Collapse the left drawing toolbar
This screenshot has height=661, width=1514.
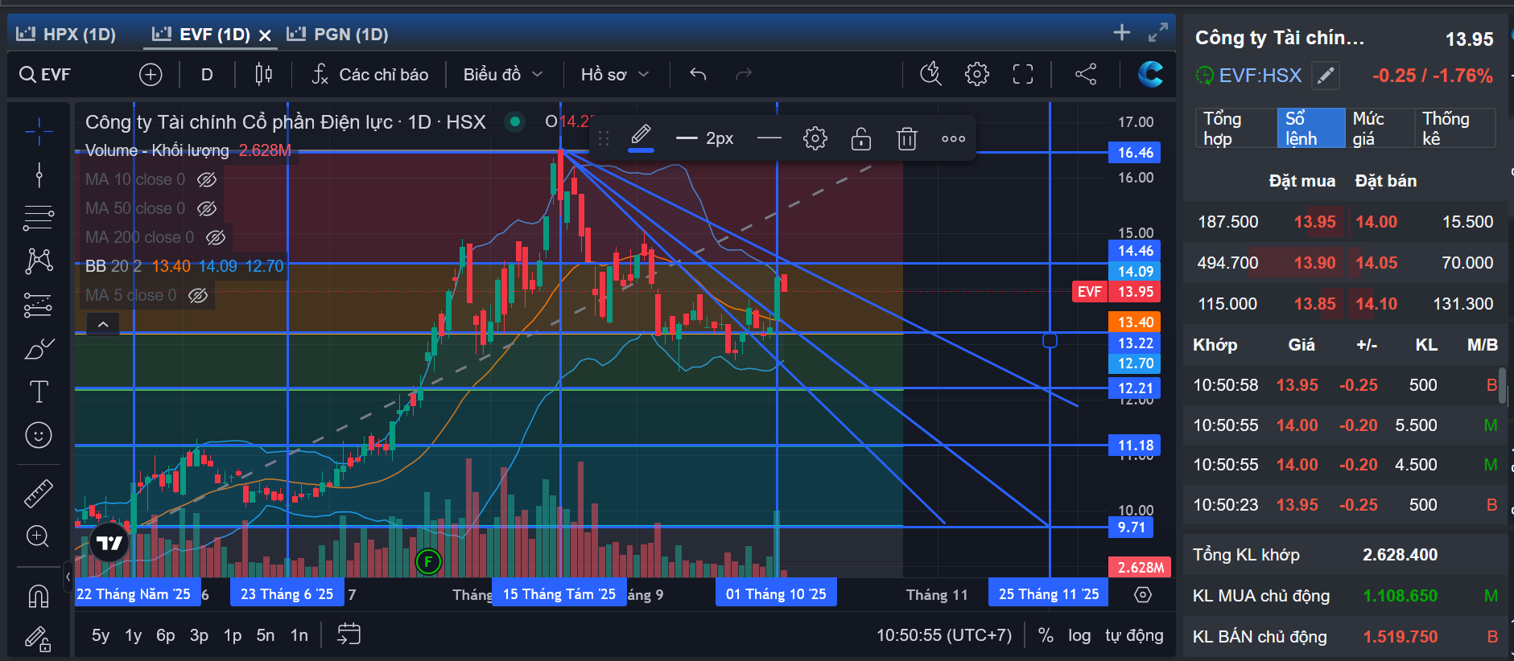tap(68, 576)
